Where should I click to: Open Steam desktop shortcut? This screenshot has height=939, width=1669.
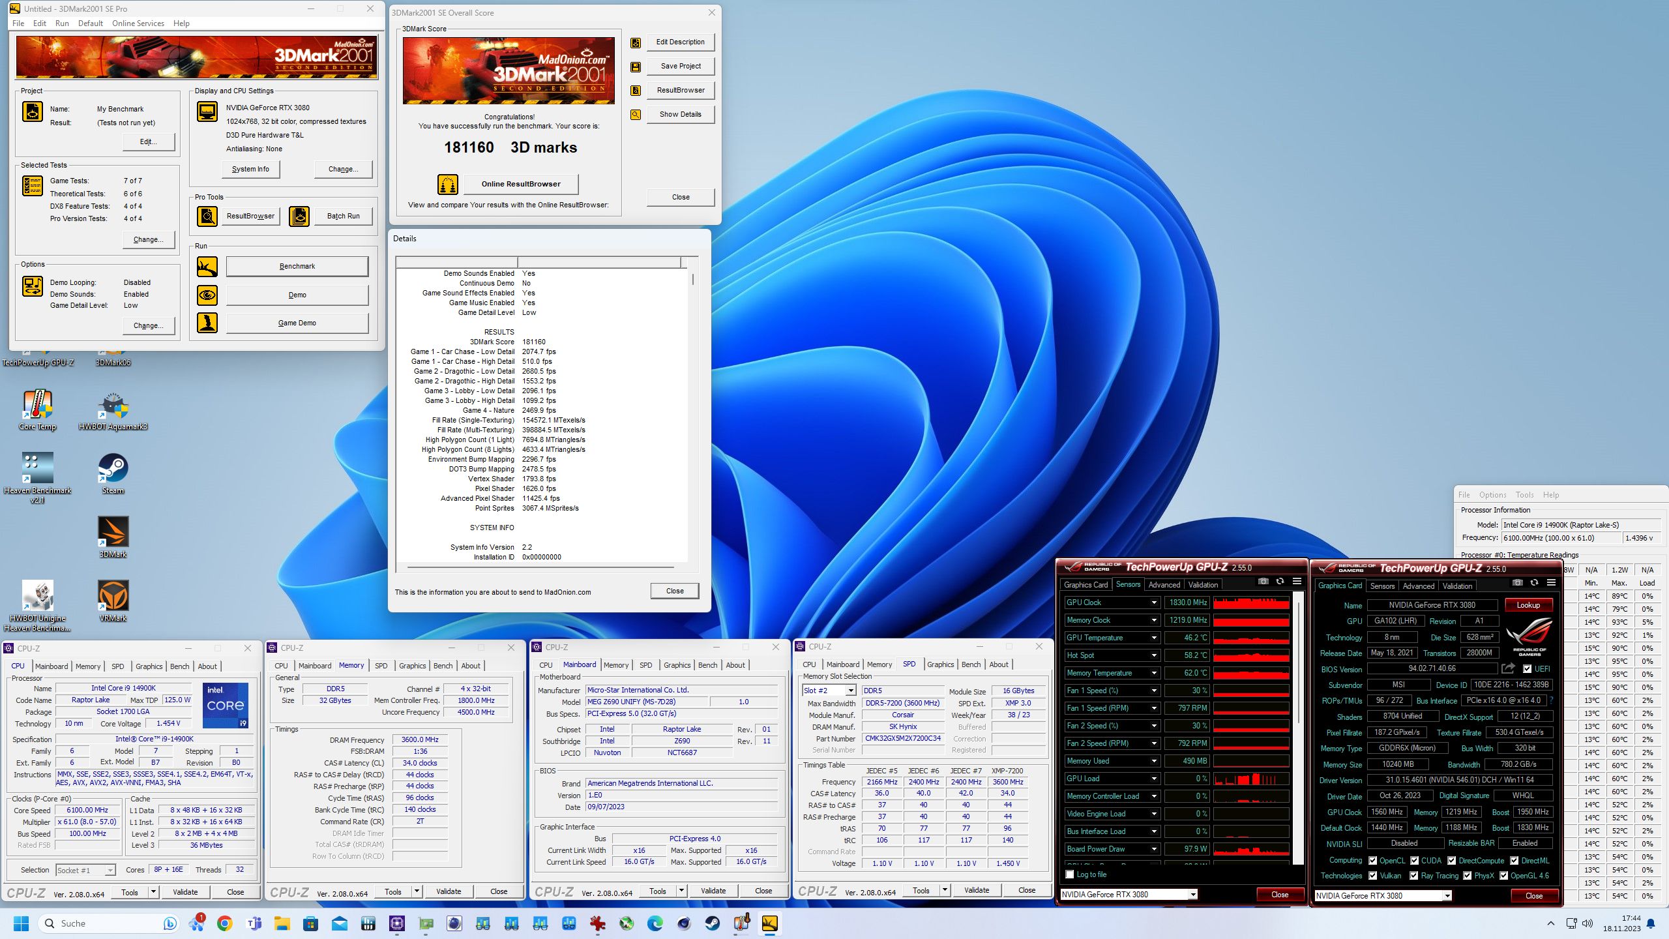click(113, 474)
